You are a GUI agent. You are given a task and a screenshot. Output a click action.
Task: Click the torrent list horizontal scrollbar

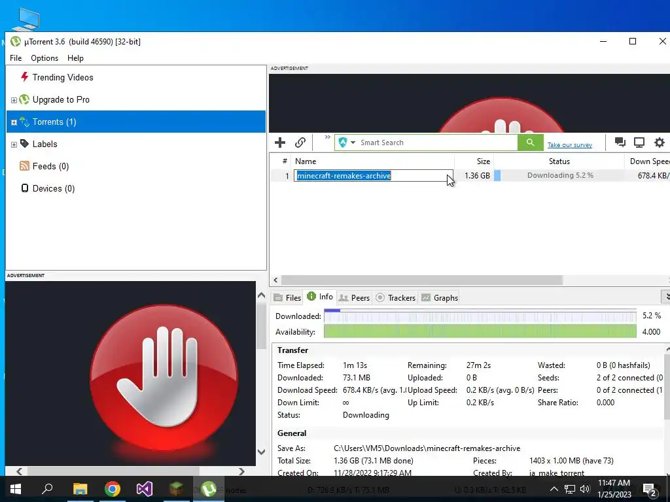422,280
